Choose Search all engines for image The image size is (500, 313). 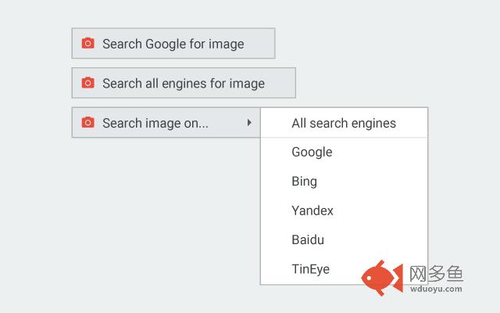(183, 83)
